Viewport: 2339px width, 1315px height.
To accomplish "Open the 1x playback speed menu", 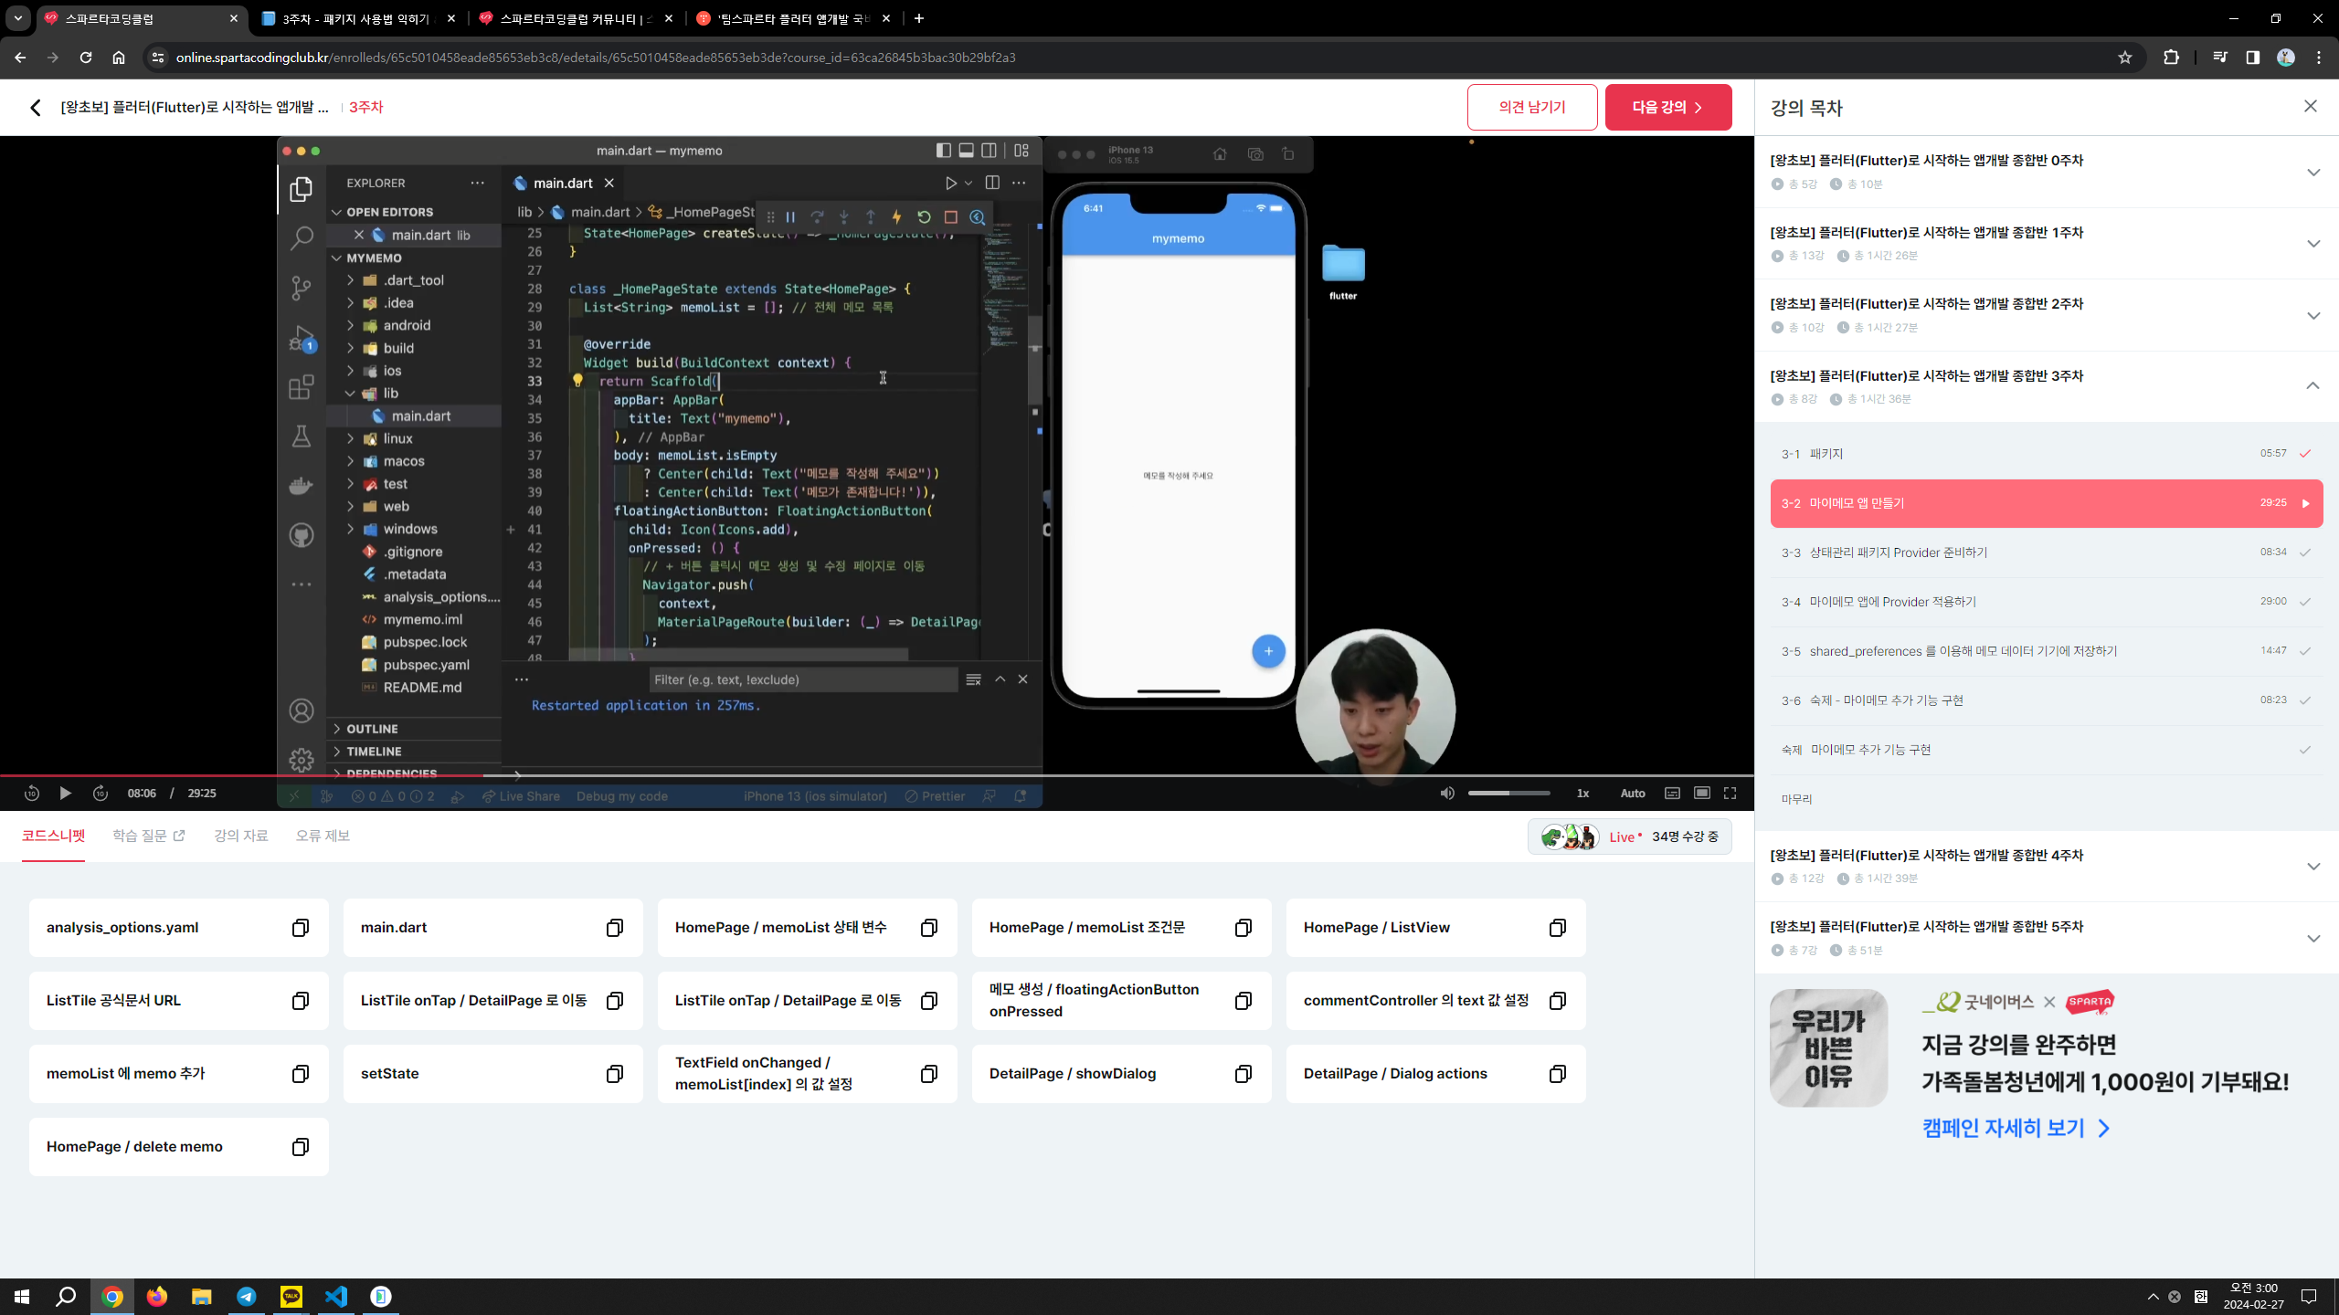I will tap(1582, 794).
